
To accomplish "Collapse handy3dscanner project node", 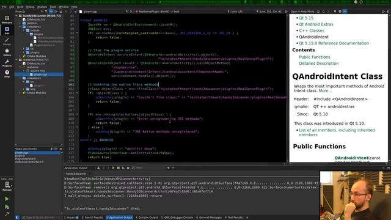I will [16, 16].
